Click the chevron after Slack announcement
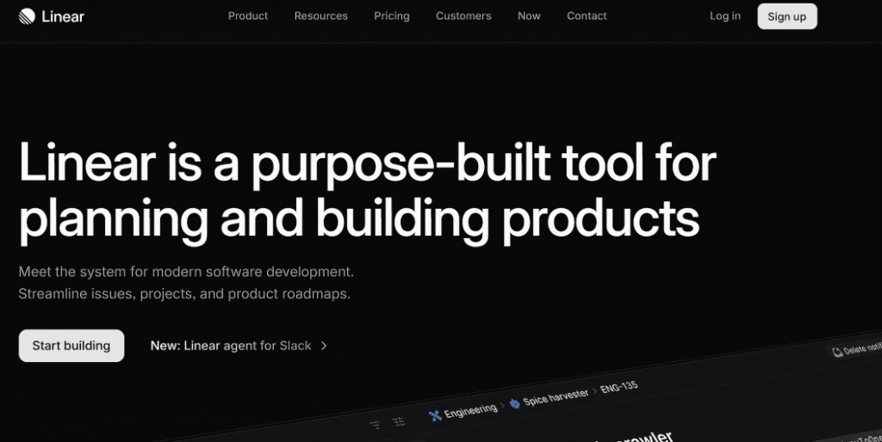The width and height of the screenshot is (882, 442). (324, 346)
